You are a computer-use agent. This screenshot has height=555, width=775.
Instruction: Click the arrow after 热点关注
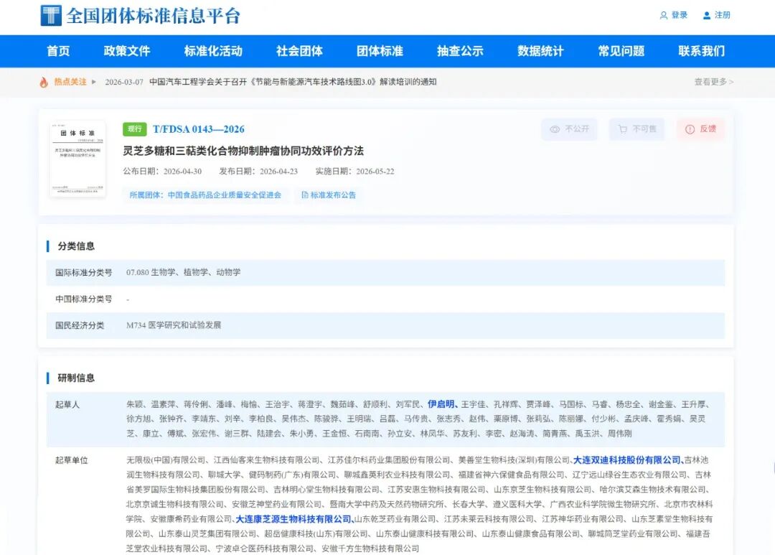pos(94,82)
